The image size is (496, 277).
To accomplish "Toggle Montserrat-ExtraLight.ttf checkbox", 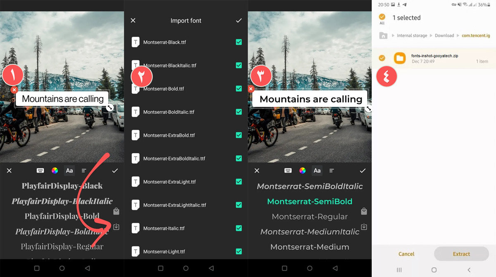I will (x=238, y=182).
